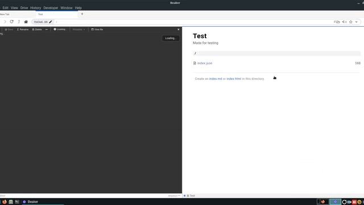Open the disabled dropdown before View file

(x=78, y=30)
